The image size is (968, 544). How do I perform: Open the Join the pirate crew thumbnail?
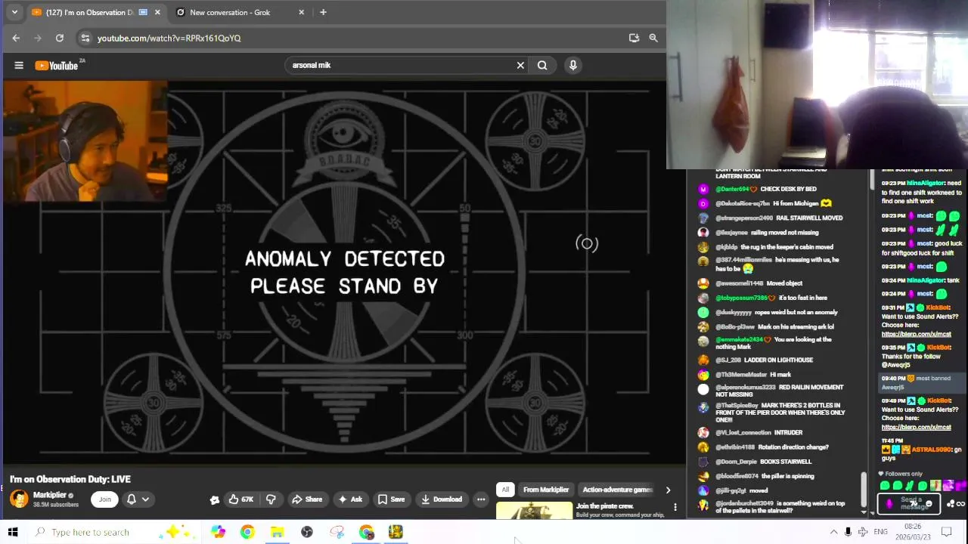point(535,510)
